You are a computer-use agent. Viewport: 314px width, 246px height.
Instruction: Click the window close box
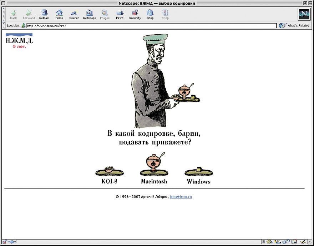click(x=3, y=3)
